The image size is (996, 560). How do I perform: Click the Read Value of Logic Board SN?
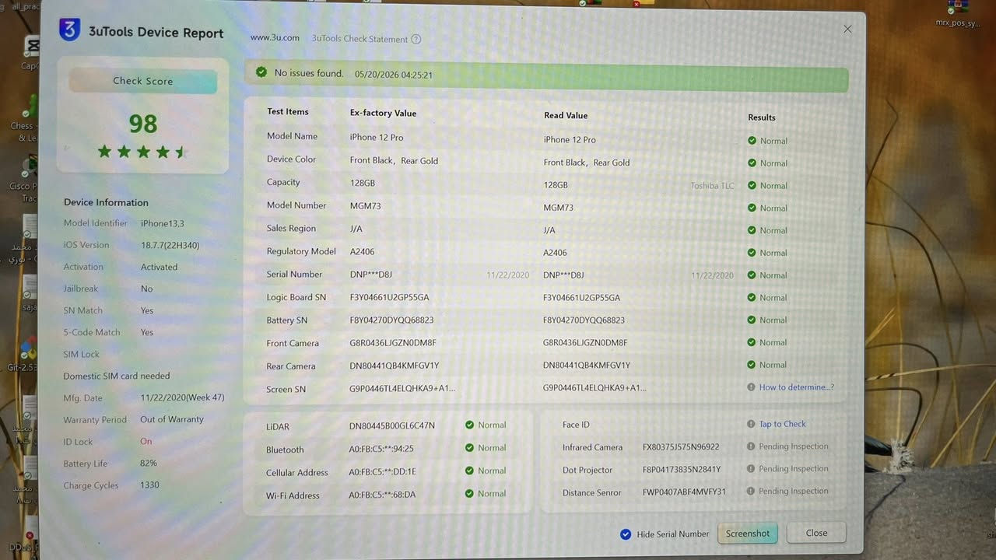(x=582, y=298)
